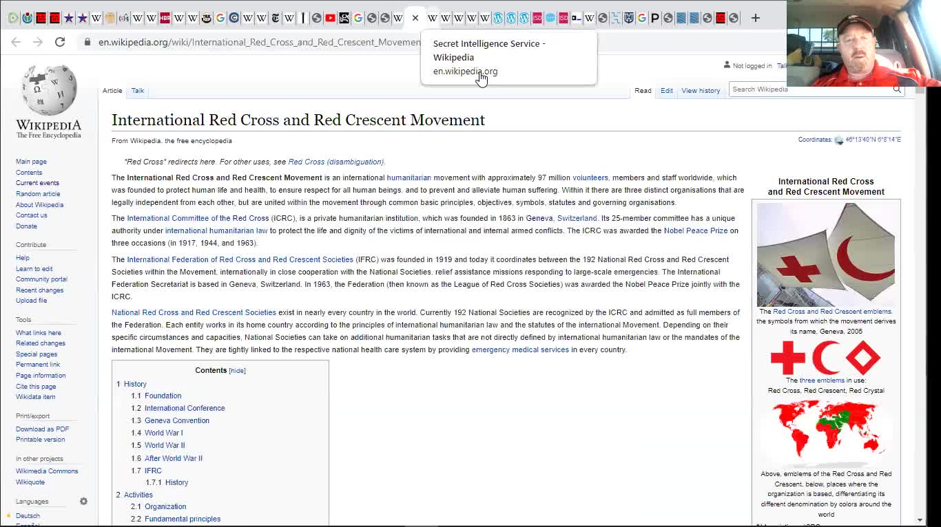Jump to 1.1 Foundation section
This screenshot has height=527, width=941.
(x=163, y=396)
